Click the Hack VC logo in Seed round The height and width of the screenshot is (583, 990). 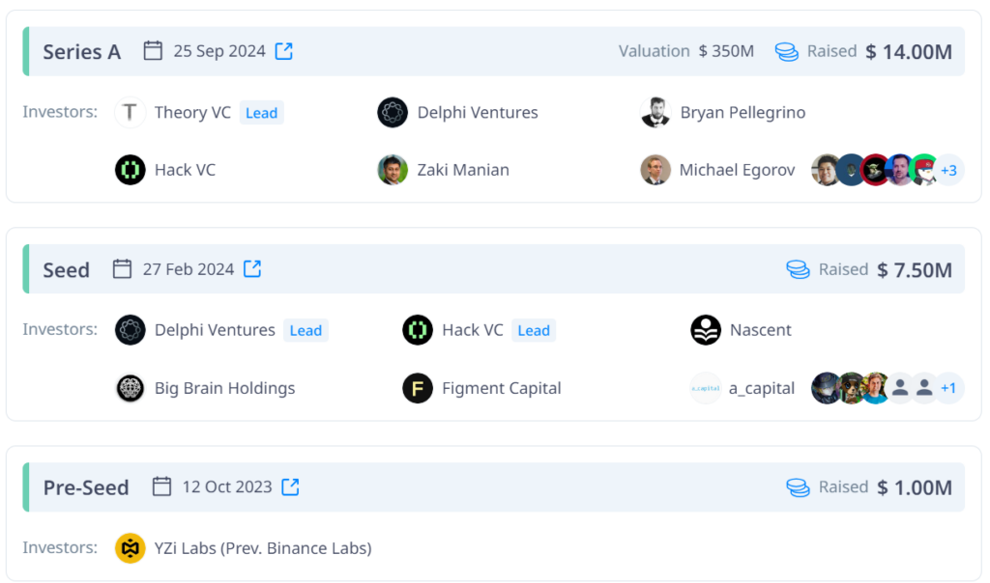tap(418, 330)
